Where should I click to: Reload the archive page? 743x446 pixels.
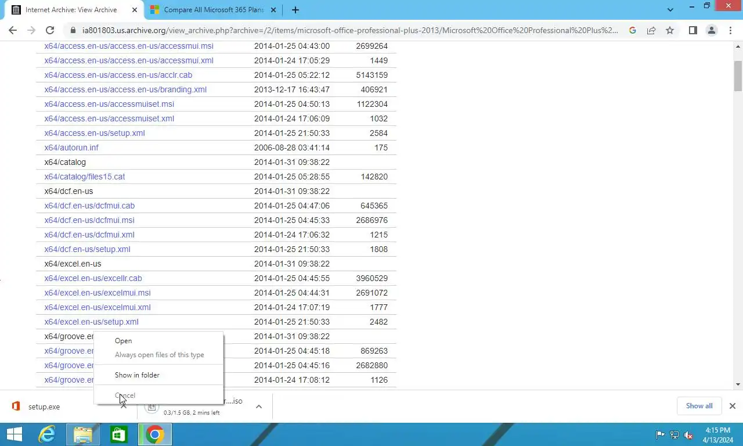tap(50, 30)
